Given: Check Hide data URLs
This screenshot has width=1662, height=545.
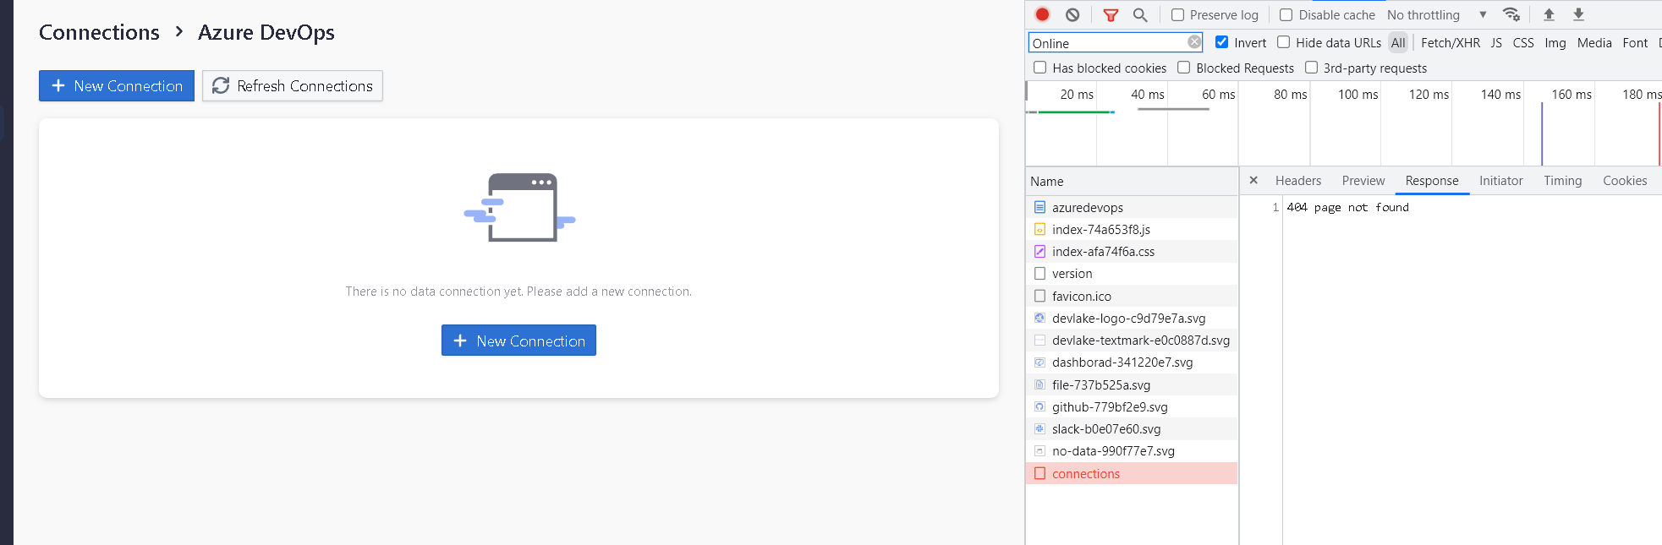Looking at the screenshot, I should pos(1283,42).
